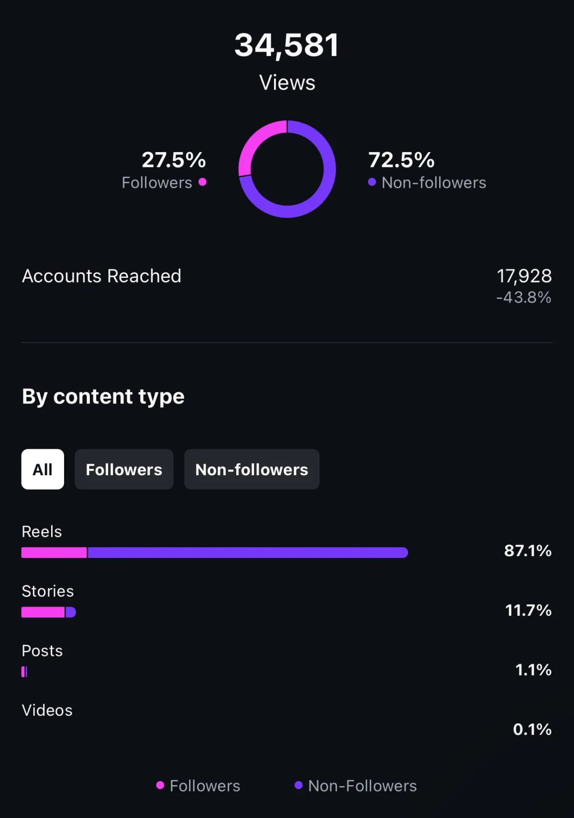Click the 17,928 accounts reached value
The height and width of the screenshot is (818, 574).
524,276
